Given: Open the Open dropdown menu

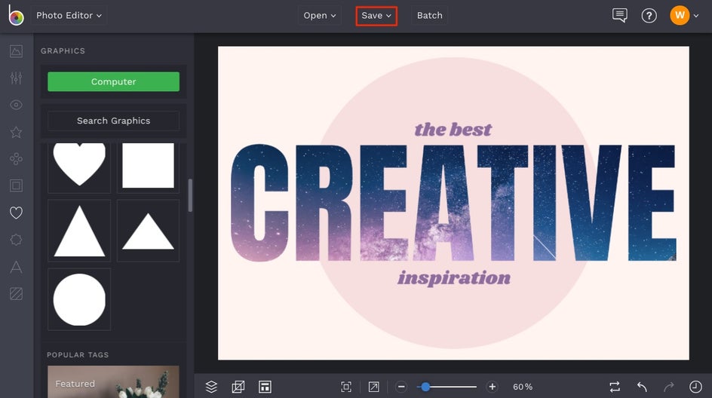Looking at the screenshot, I should click(x=320, y=15).
